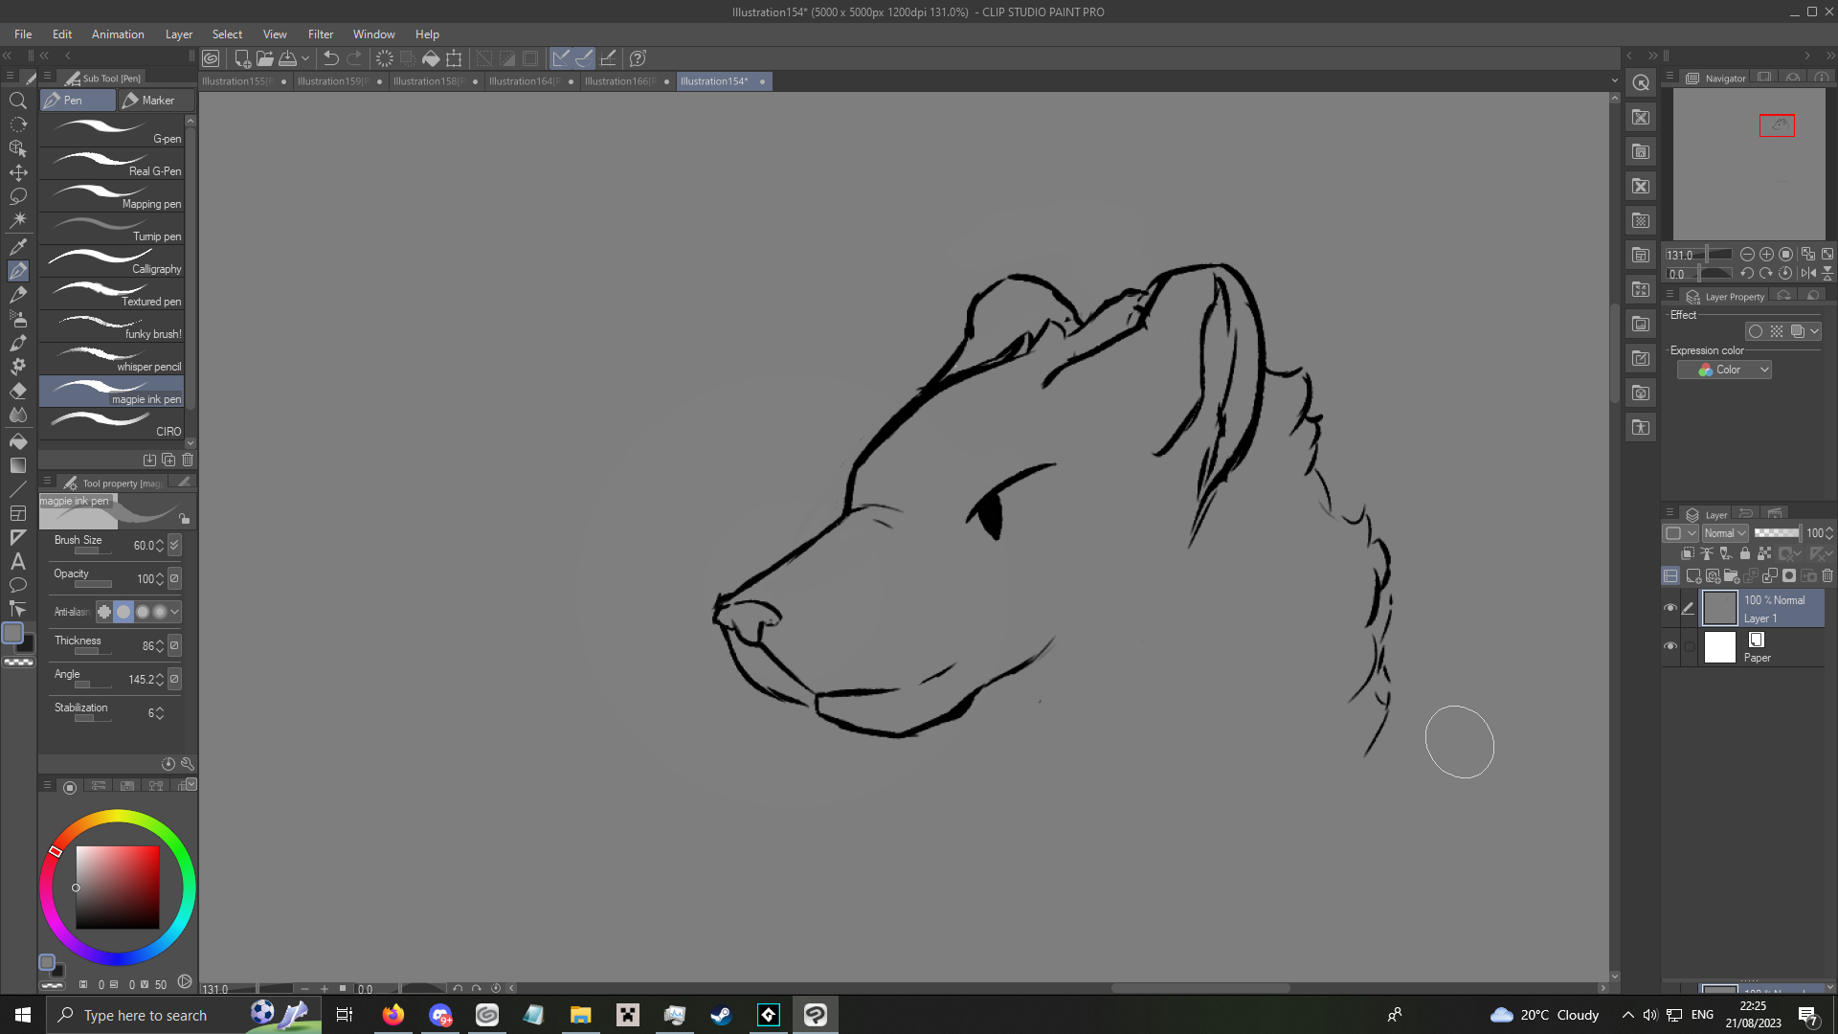Open the Normal blending mode dropdown
Viewport: 1838px width, 1034px height.
point(1725,533)
